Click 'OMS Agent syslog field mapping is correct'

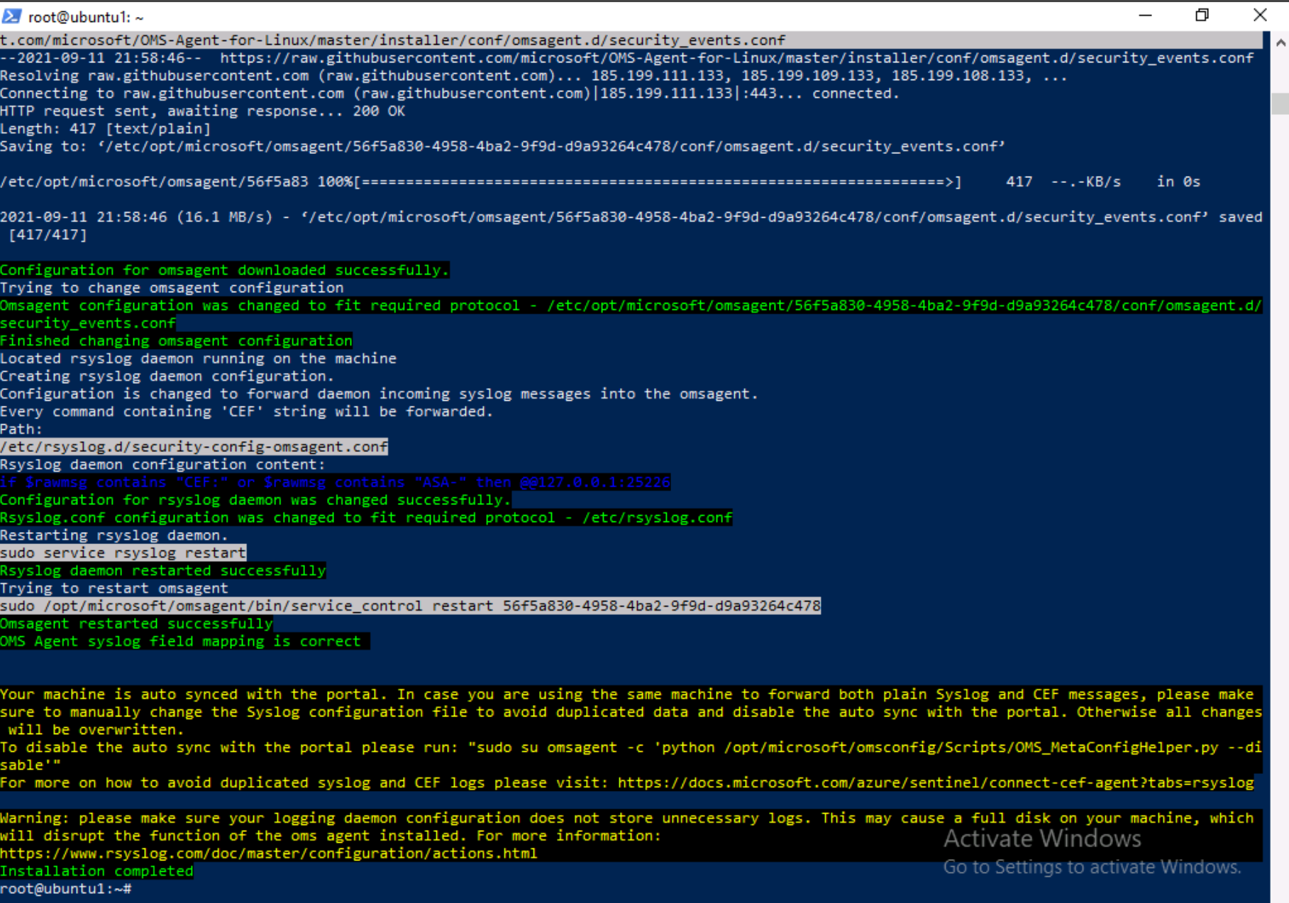click(x=181, y=641)
